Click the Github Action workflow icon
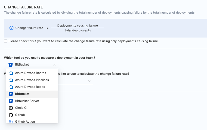Screen dimensions: 207x130 (x=11, y=122)
